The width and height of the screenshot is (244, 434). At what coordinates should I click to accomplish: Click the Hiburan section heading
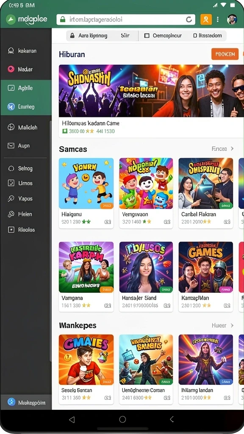tap(72, 54)
